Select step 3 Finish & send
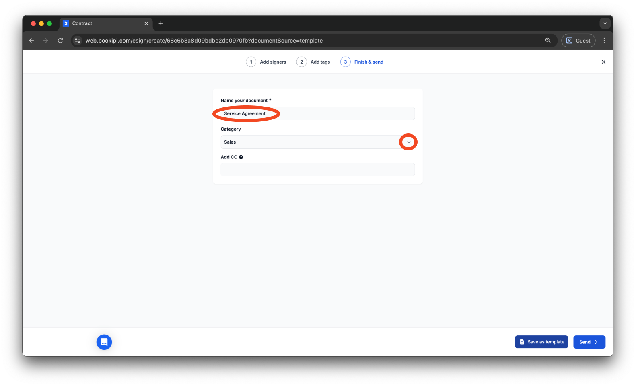Screen dimensions: 636x386 click(x=362, y=62)
